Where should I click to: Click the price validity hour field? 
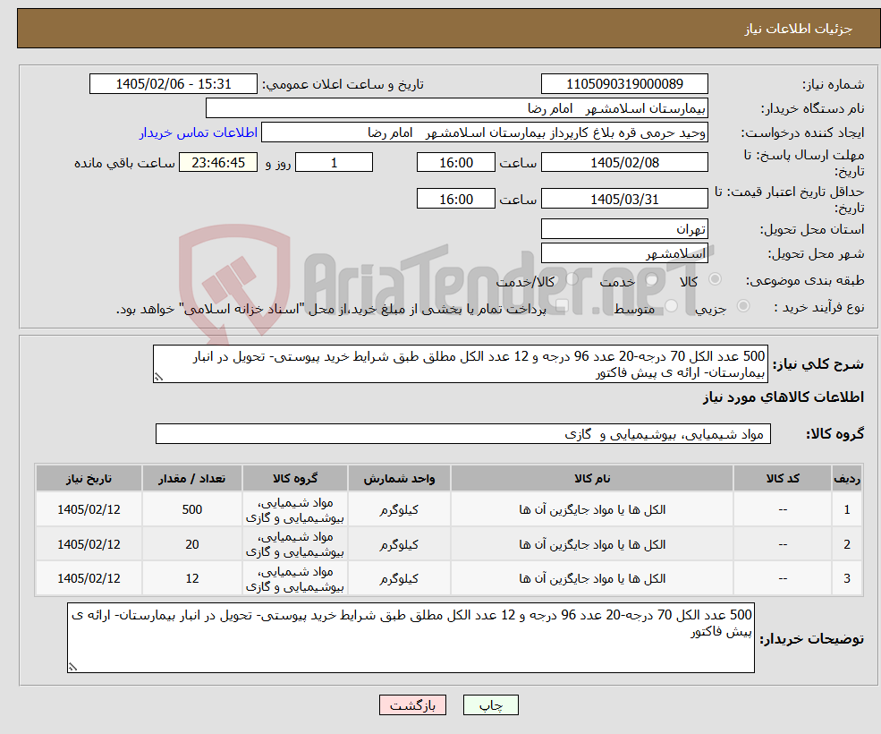coord(455,199)
